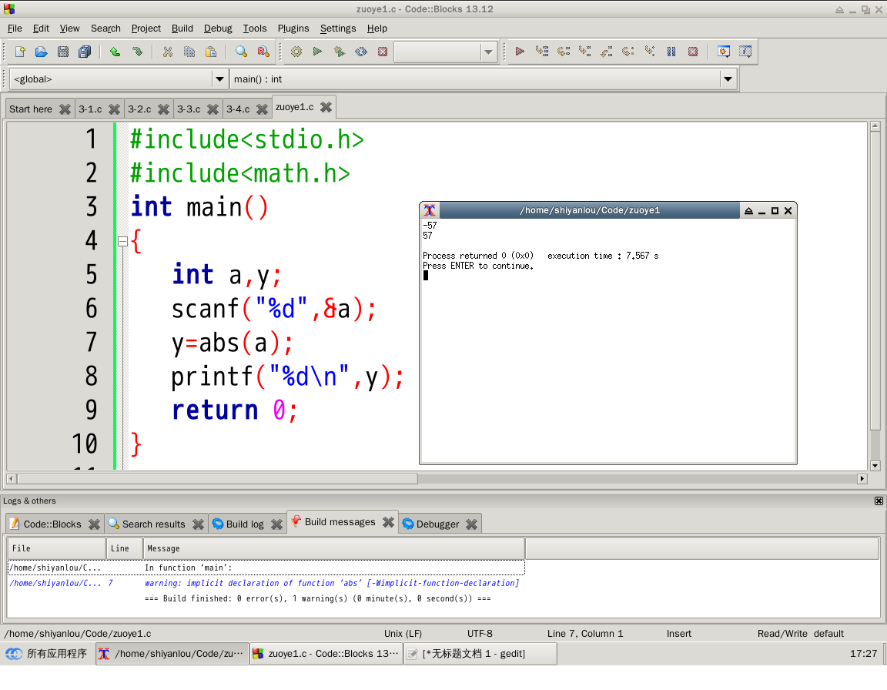887x690 pixels.
Task: Click the Paste clipboard icon
Action: (x=210, y=52)
